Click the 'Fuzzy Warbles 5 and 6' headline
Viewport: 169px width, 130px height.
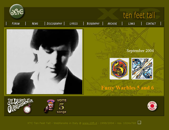point(127,88)
